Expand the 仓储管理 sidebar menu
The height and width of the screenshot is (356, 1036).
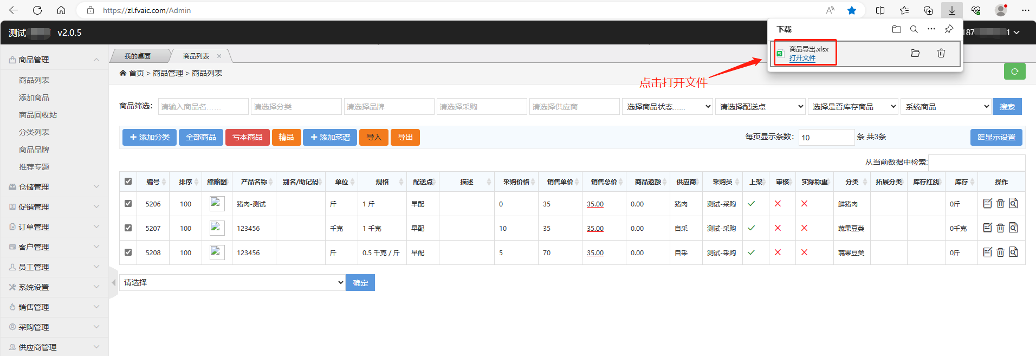coord(54,187)
